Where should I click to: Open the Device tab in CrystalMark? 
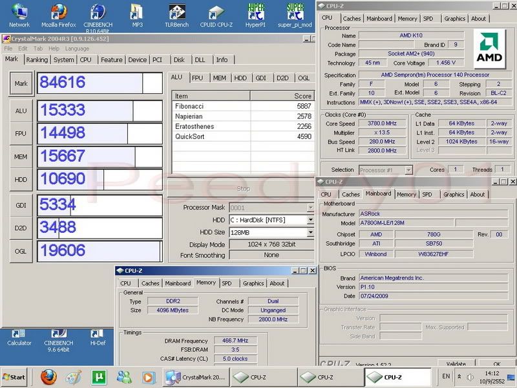click(137, 59)
